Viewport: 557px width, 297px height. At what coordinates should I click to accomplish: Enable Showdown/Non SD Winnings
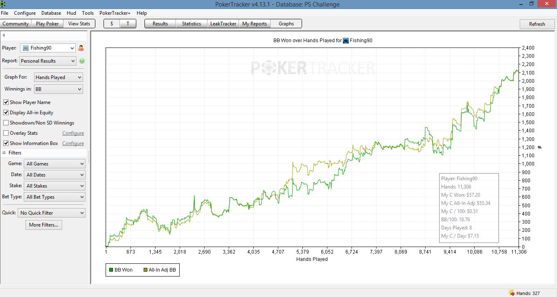[x=6, y=123]
